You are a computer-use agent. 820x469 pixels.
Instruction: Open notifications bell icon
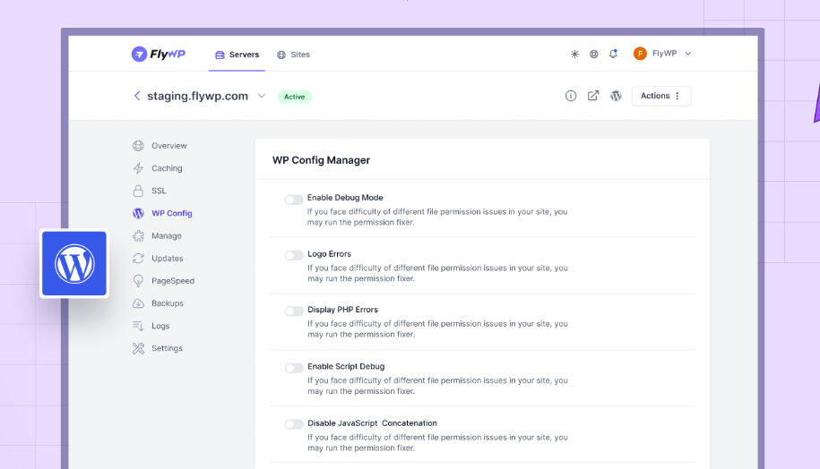[x=613, y=54]
